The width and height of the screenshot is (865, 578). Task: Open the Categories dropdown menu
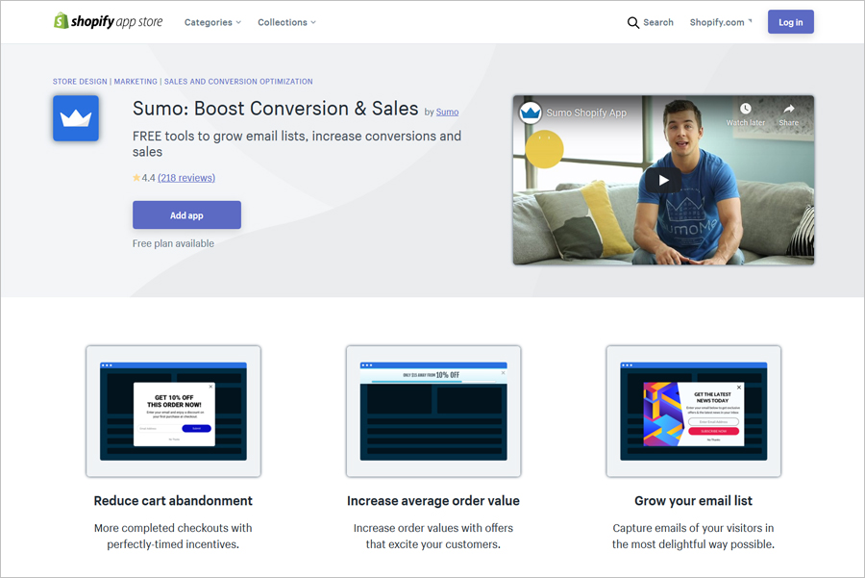click(x=212, y=22)
